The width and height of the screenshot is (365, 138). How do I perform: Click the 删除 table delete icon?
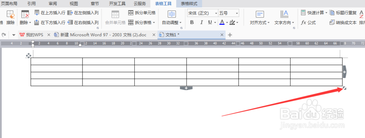[x=25, y=15]
